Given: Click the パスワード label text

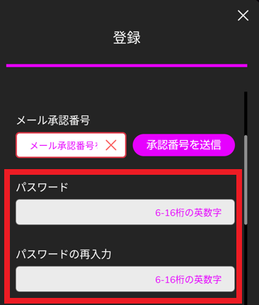Looking at the screenshot, I should point(42,188).
